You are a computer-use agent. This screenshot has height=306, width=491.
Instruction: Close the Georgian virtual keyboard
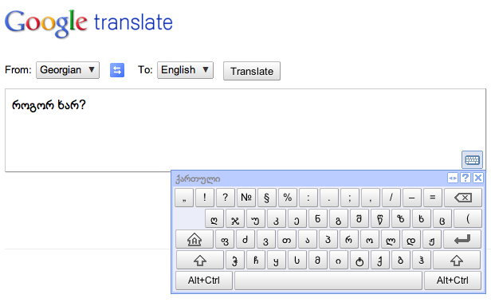tap(478, 178)
